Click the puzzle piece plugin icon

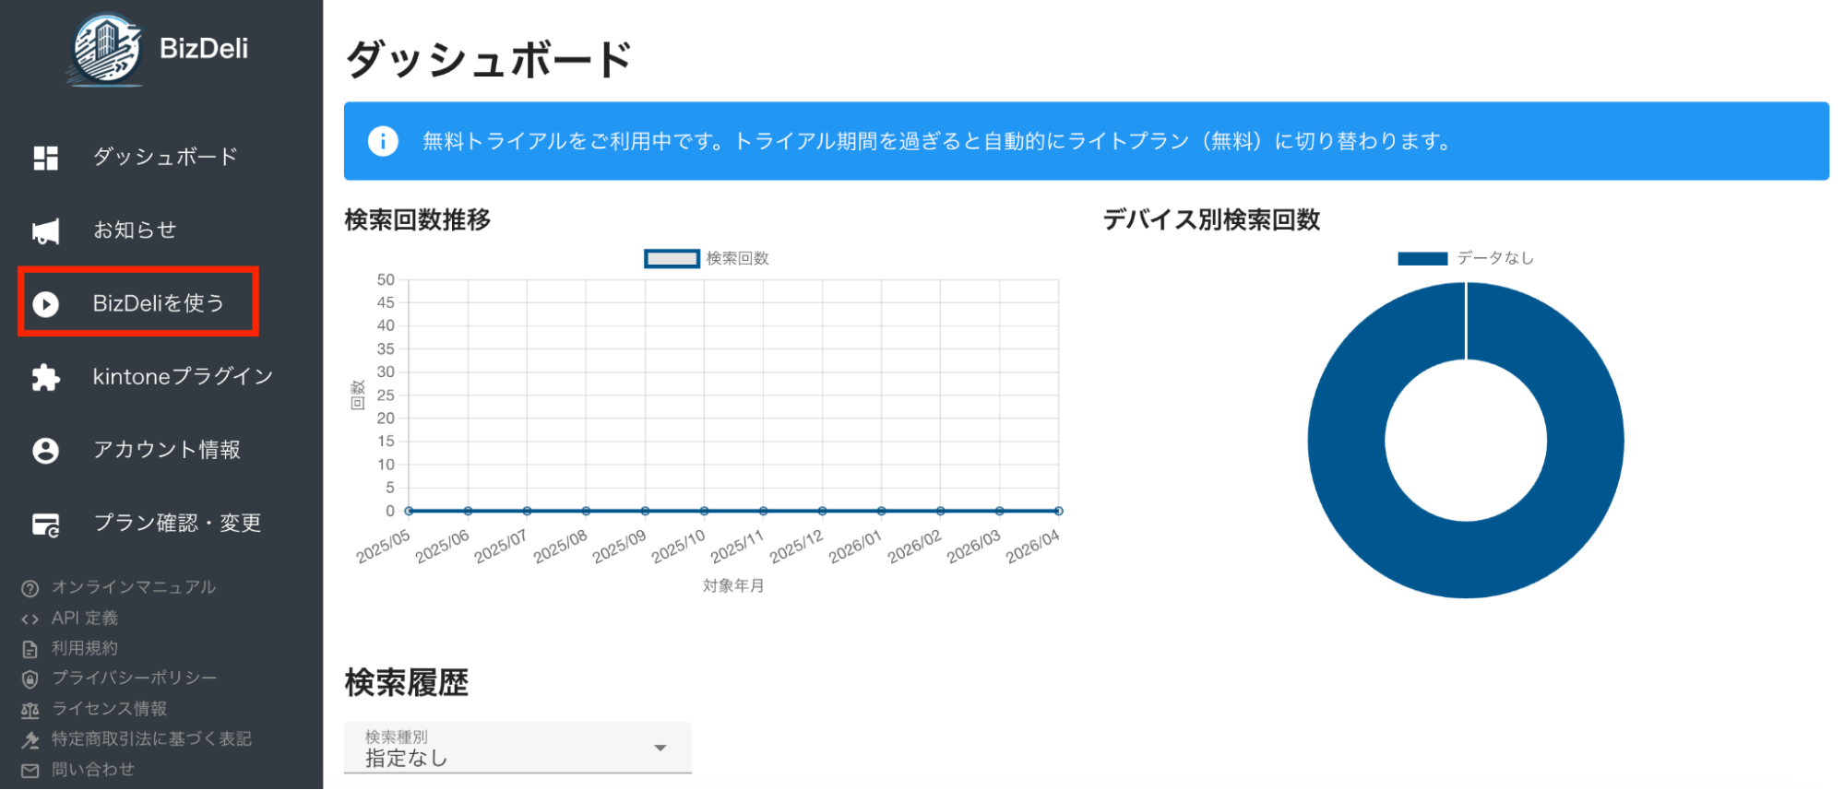(x=45, y=377)
